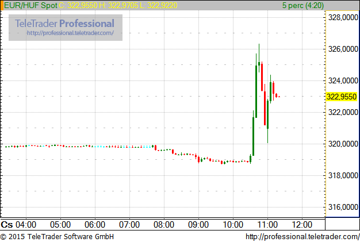Screen dimensions: 360x242
Task: Click the 07:00 time axis label
Action: point(129,225)
